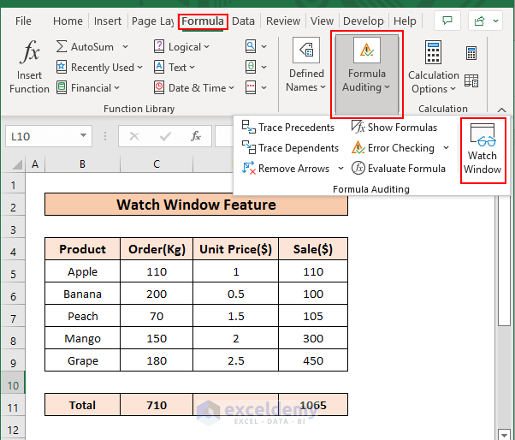The width and height of the screenshot is (515, 440).
Task: Open the Help tab
Action: 405,21
